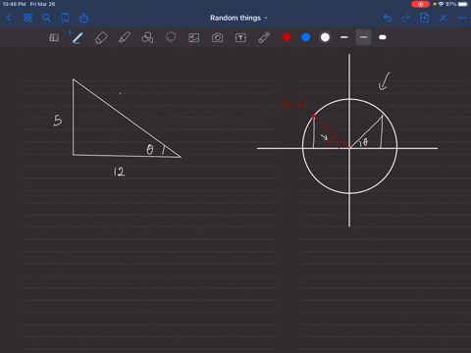The height and width of the screenshot is (353, 471).
Task: Select the Shapes tool
Action: (147, 37)
